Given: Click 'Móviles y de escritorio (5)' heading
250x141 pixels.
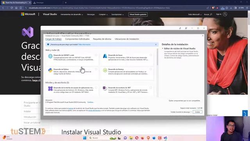Looking at the screenshot, I should (57, 83).
